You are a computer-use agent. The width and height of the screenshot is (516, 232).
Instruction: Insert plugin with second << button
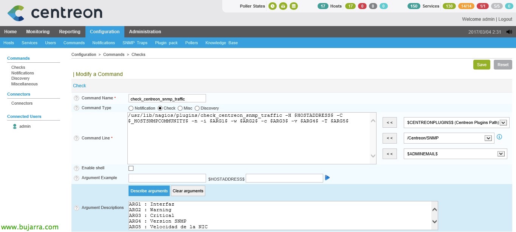(x=389, y=138)
